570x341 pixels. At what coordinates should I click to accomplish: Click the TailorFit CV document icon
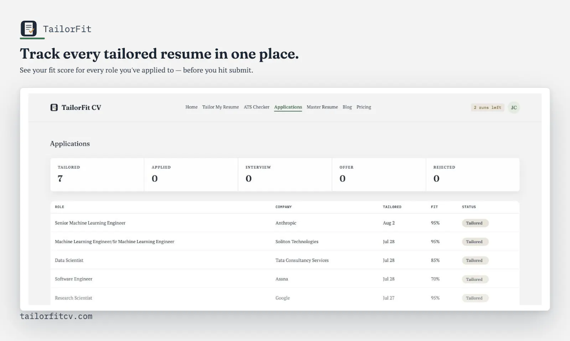[54, 107]
